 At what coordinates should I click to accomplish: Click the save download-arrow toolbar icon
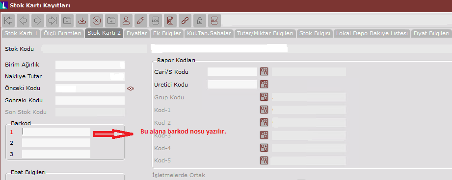point(82,21)
